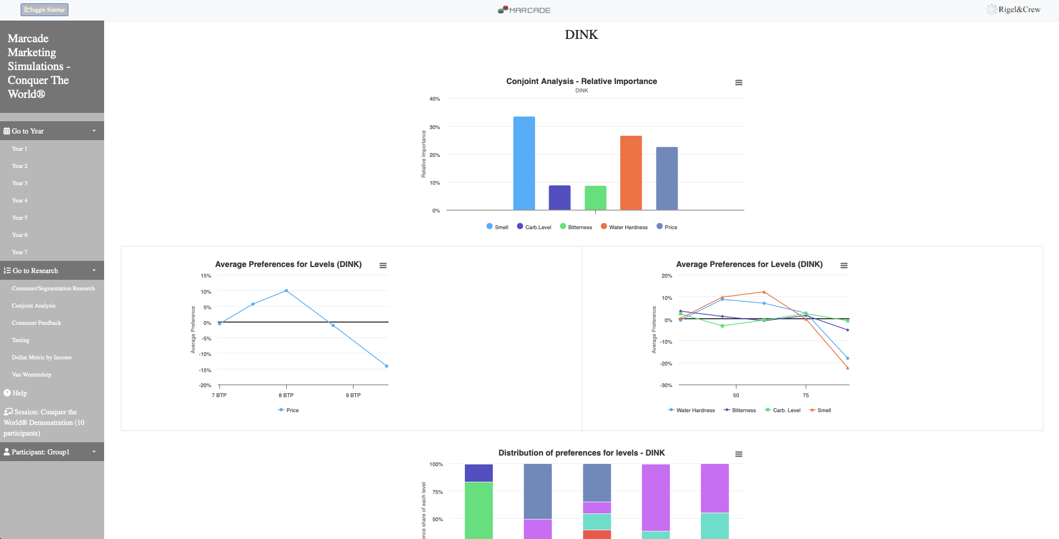1059x539 pixels.
Task: Open Price preferences chart context menu
Action: coord(383,265)
